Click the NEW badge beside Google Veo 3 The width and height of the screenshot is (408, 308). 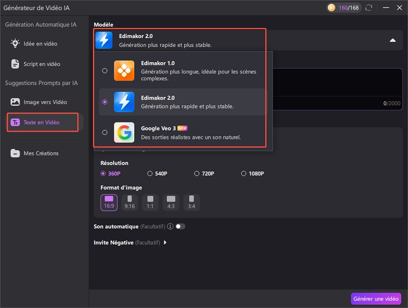coord(182,128)
